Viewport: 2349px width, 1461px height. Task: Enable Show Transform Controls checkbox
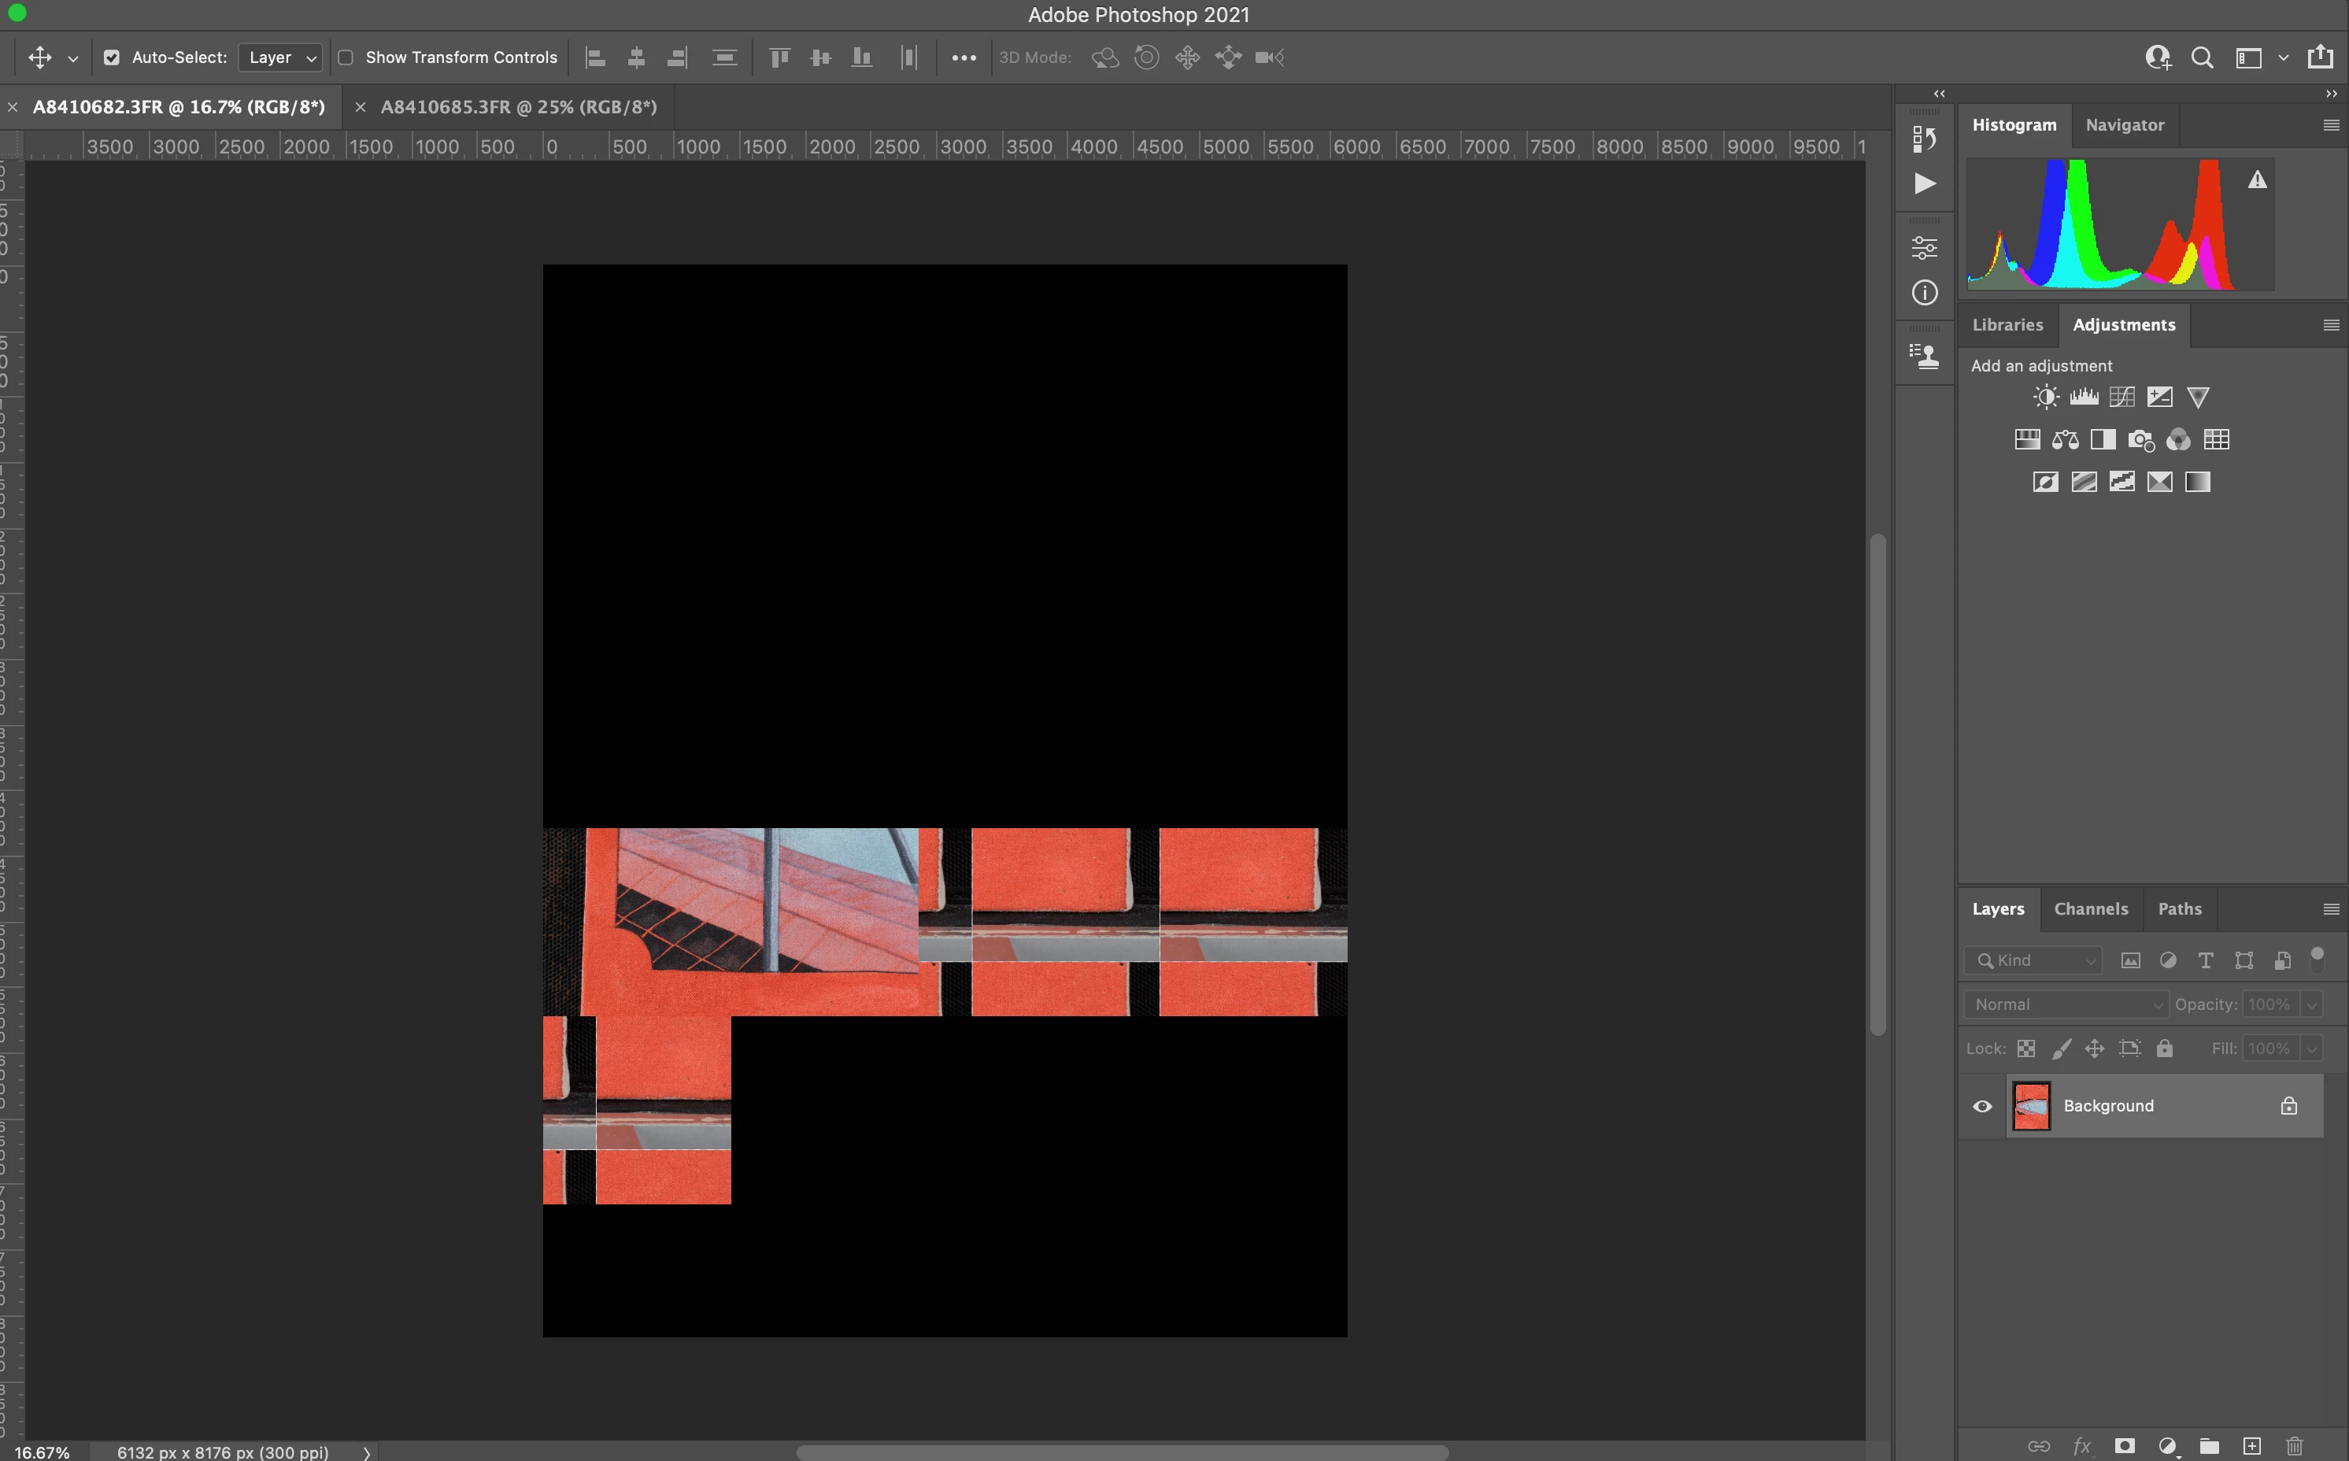(x=345, y=58)
